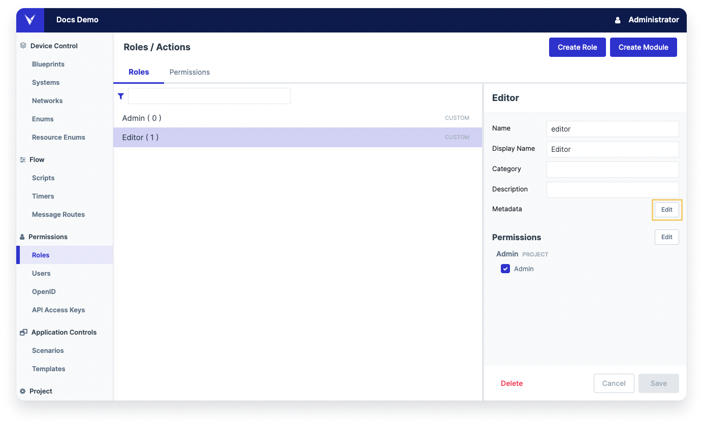Click the Name input field

(x=613, y=129)
